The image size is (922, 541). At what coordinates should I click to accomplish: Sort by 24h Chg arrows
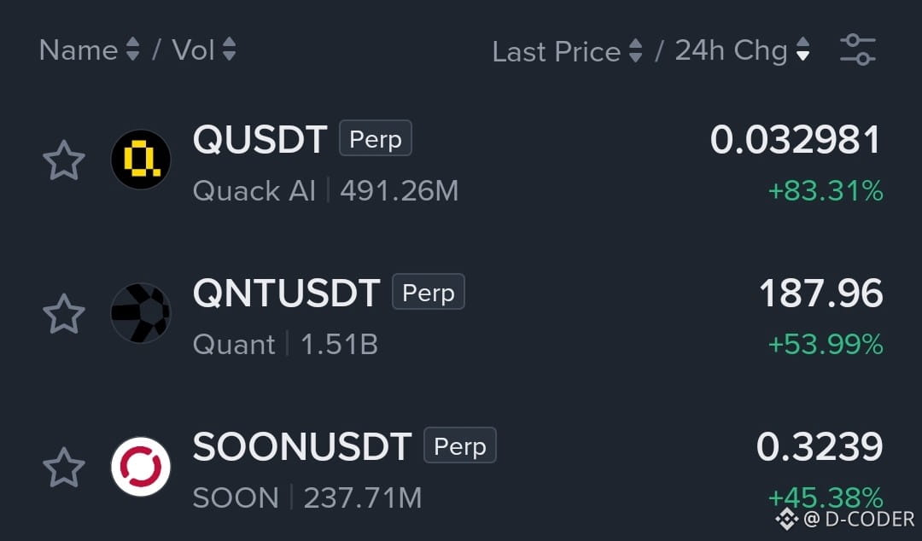point(802,49)
